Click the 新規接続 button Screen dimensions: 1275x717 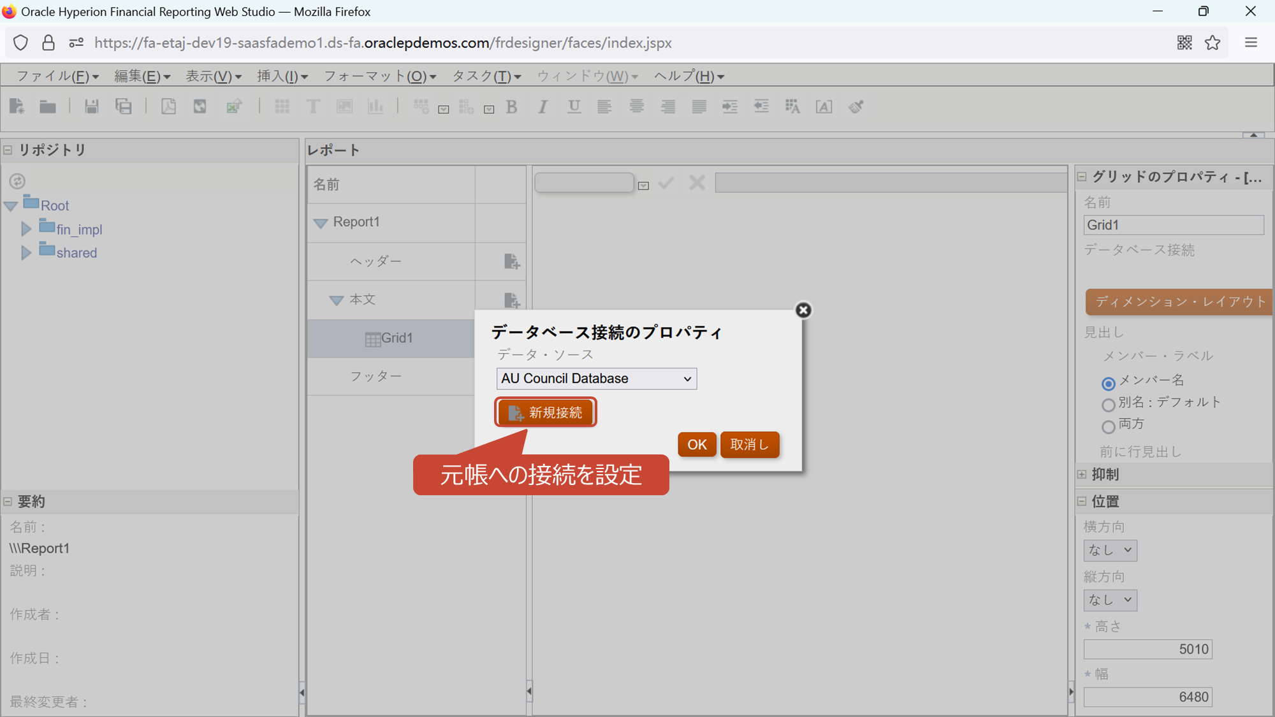point(546,412)
